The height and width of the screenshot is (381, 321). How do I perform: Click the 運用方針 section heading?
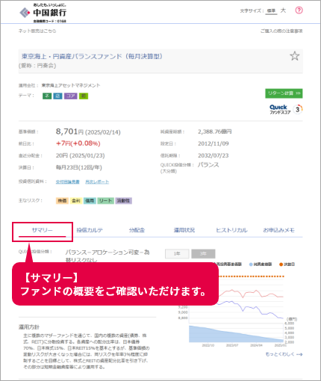click(x=29, y=327)
